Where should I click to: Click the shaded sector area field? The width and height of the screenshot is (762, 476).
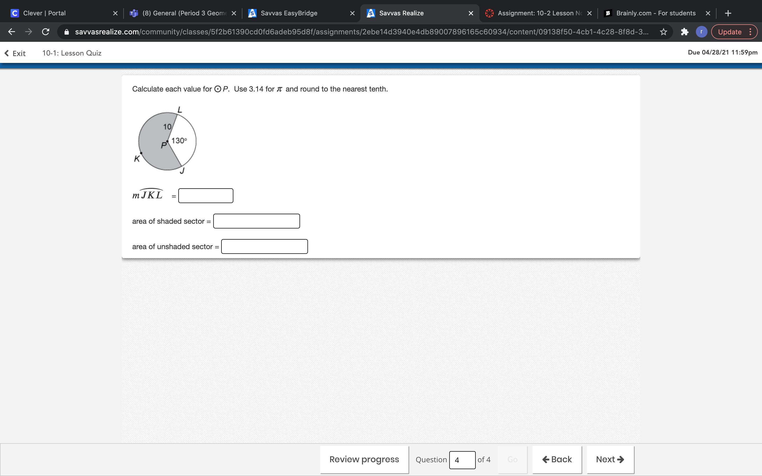pyautogui.click(x=256, y=221)
